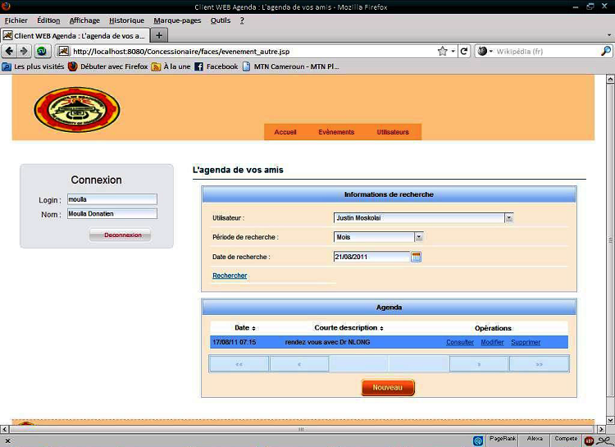The image size is (615, 447).
Task: Expand the Utilisateur dropdown showing Justin Moskolai
Action: tap(508, 217)
